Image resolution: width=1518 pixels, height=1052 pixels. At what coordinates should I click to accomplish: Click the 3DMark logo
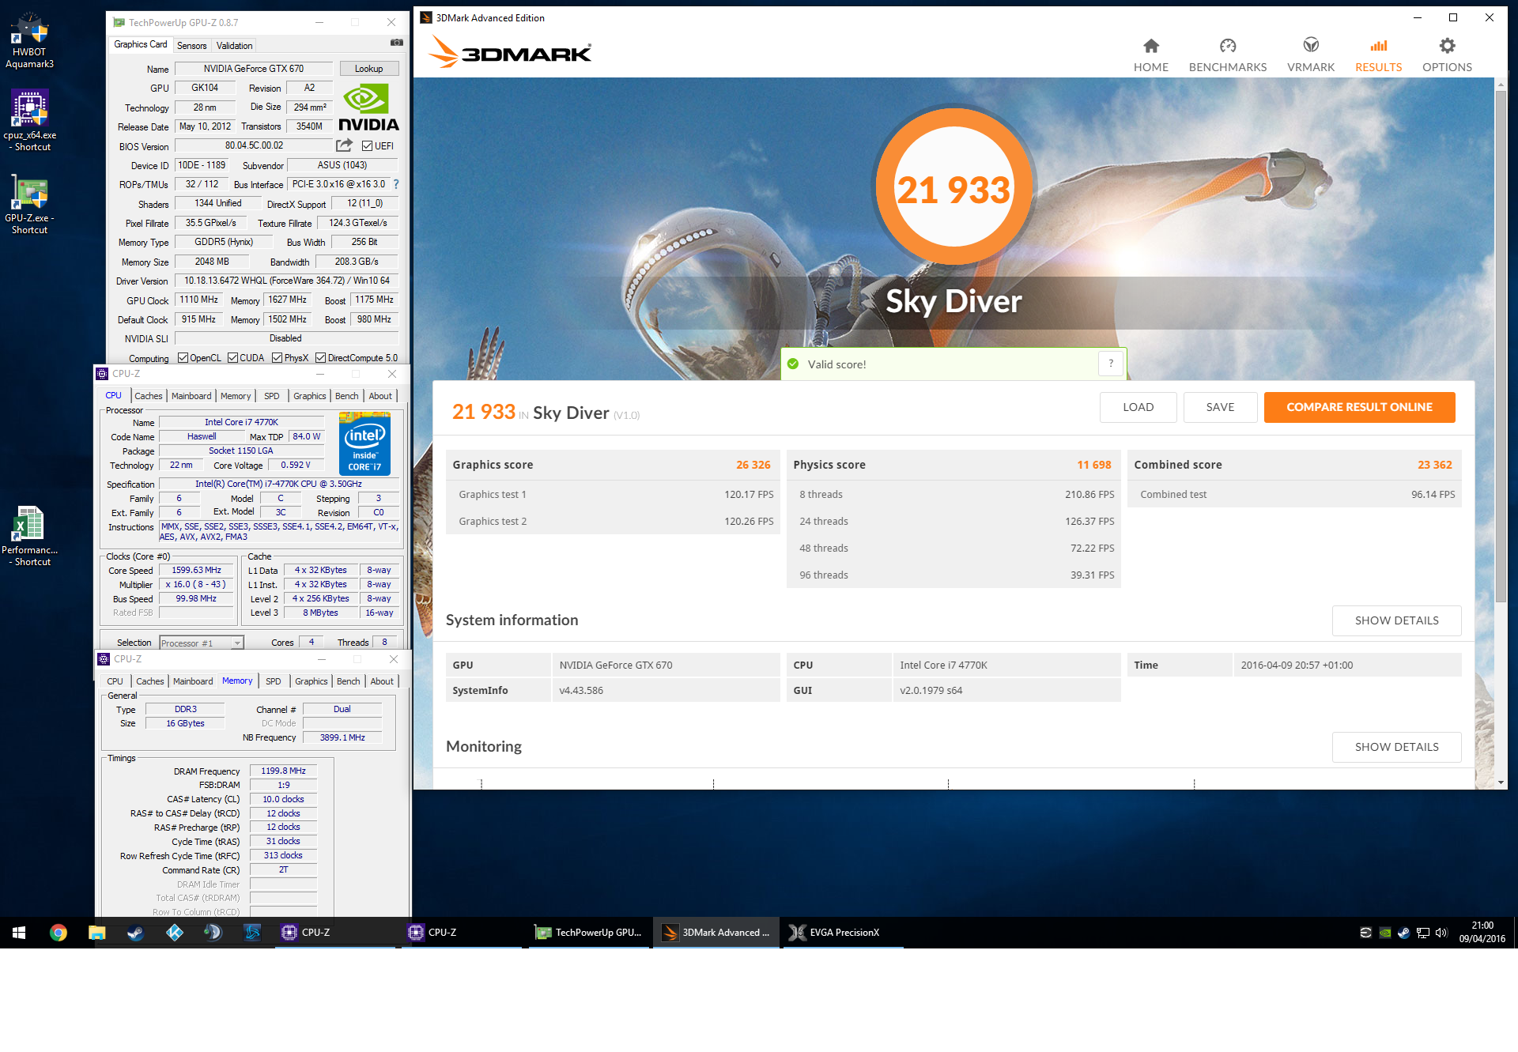(510, 51)
